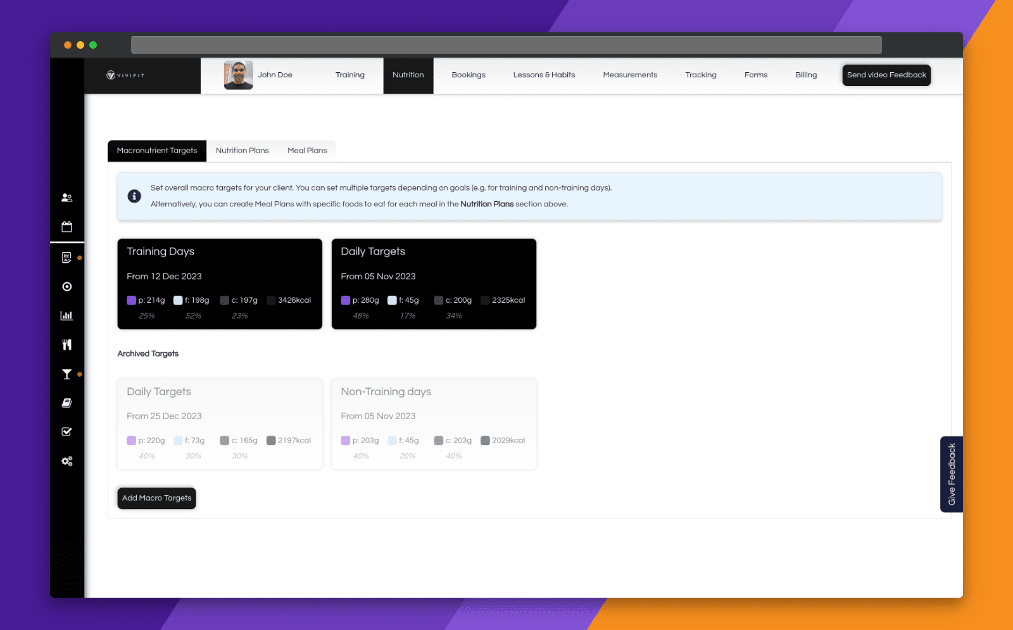The height and width of the screenshot is (630, 1013).
Task: Click protein swatch beside p: 220g
Action: click(x=132, y=441)
